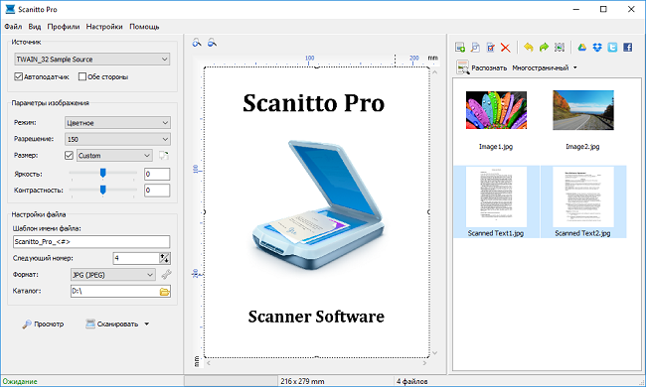
Task: Click the Яркость value field
Action: [157, 174]
